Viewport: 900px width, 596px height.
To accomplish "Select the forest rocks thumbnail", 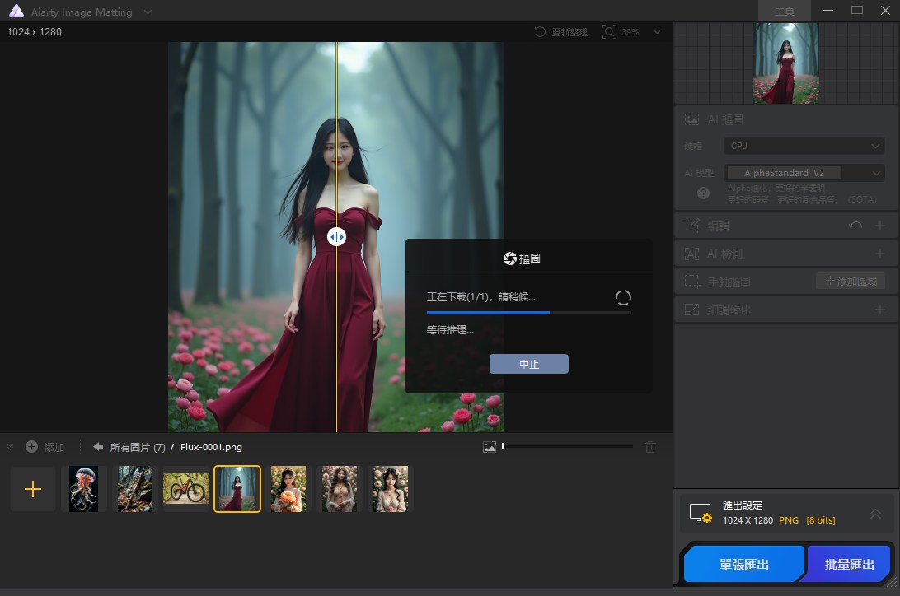I will pyautogui.click(x=135, y=489).
